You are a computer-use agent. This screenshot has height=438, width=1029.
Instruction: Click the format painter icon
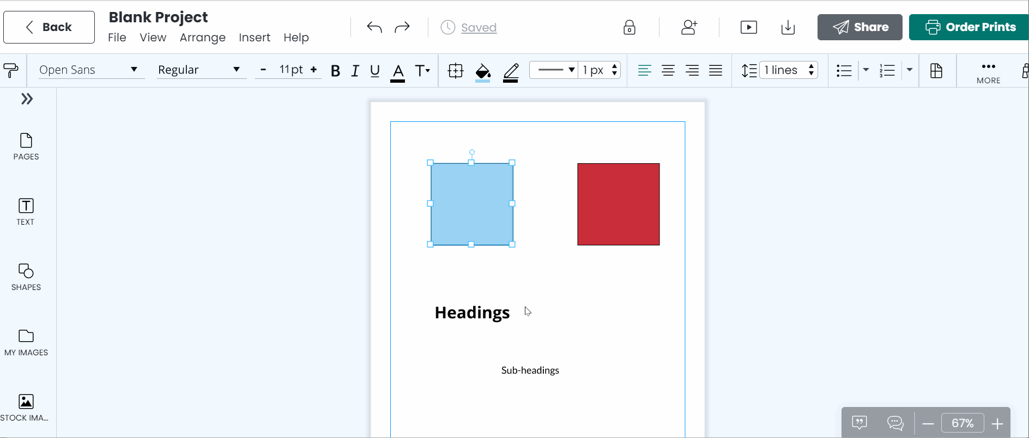(11, 70)
